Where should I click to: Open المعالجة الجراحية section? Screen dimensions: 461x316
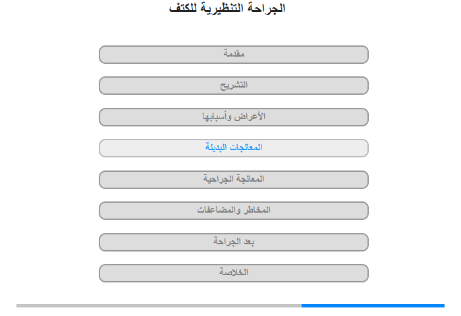click(234, 180)
